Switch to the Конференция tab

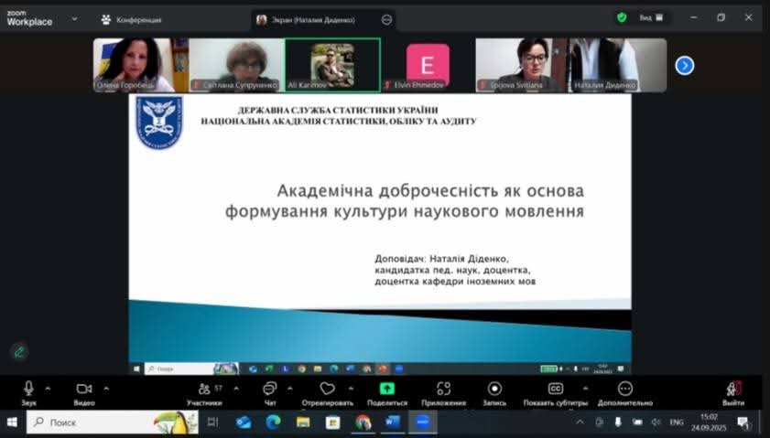click(x=131, y=19)
